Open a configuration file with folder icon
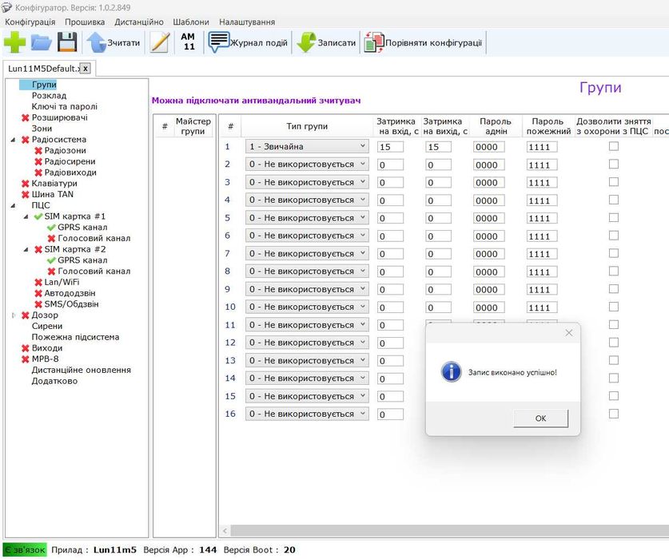This screenshot has height=559, width=669. (x=41, y=43)
